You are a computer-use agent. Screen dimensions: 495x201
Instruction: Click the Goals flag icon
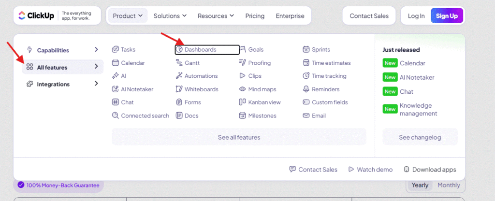(243, 50)
